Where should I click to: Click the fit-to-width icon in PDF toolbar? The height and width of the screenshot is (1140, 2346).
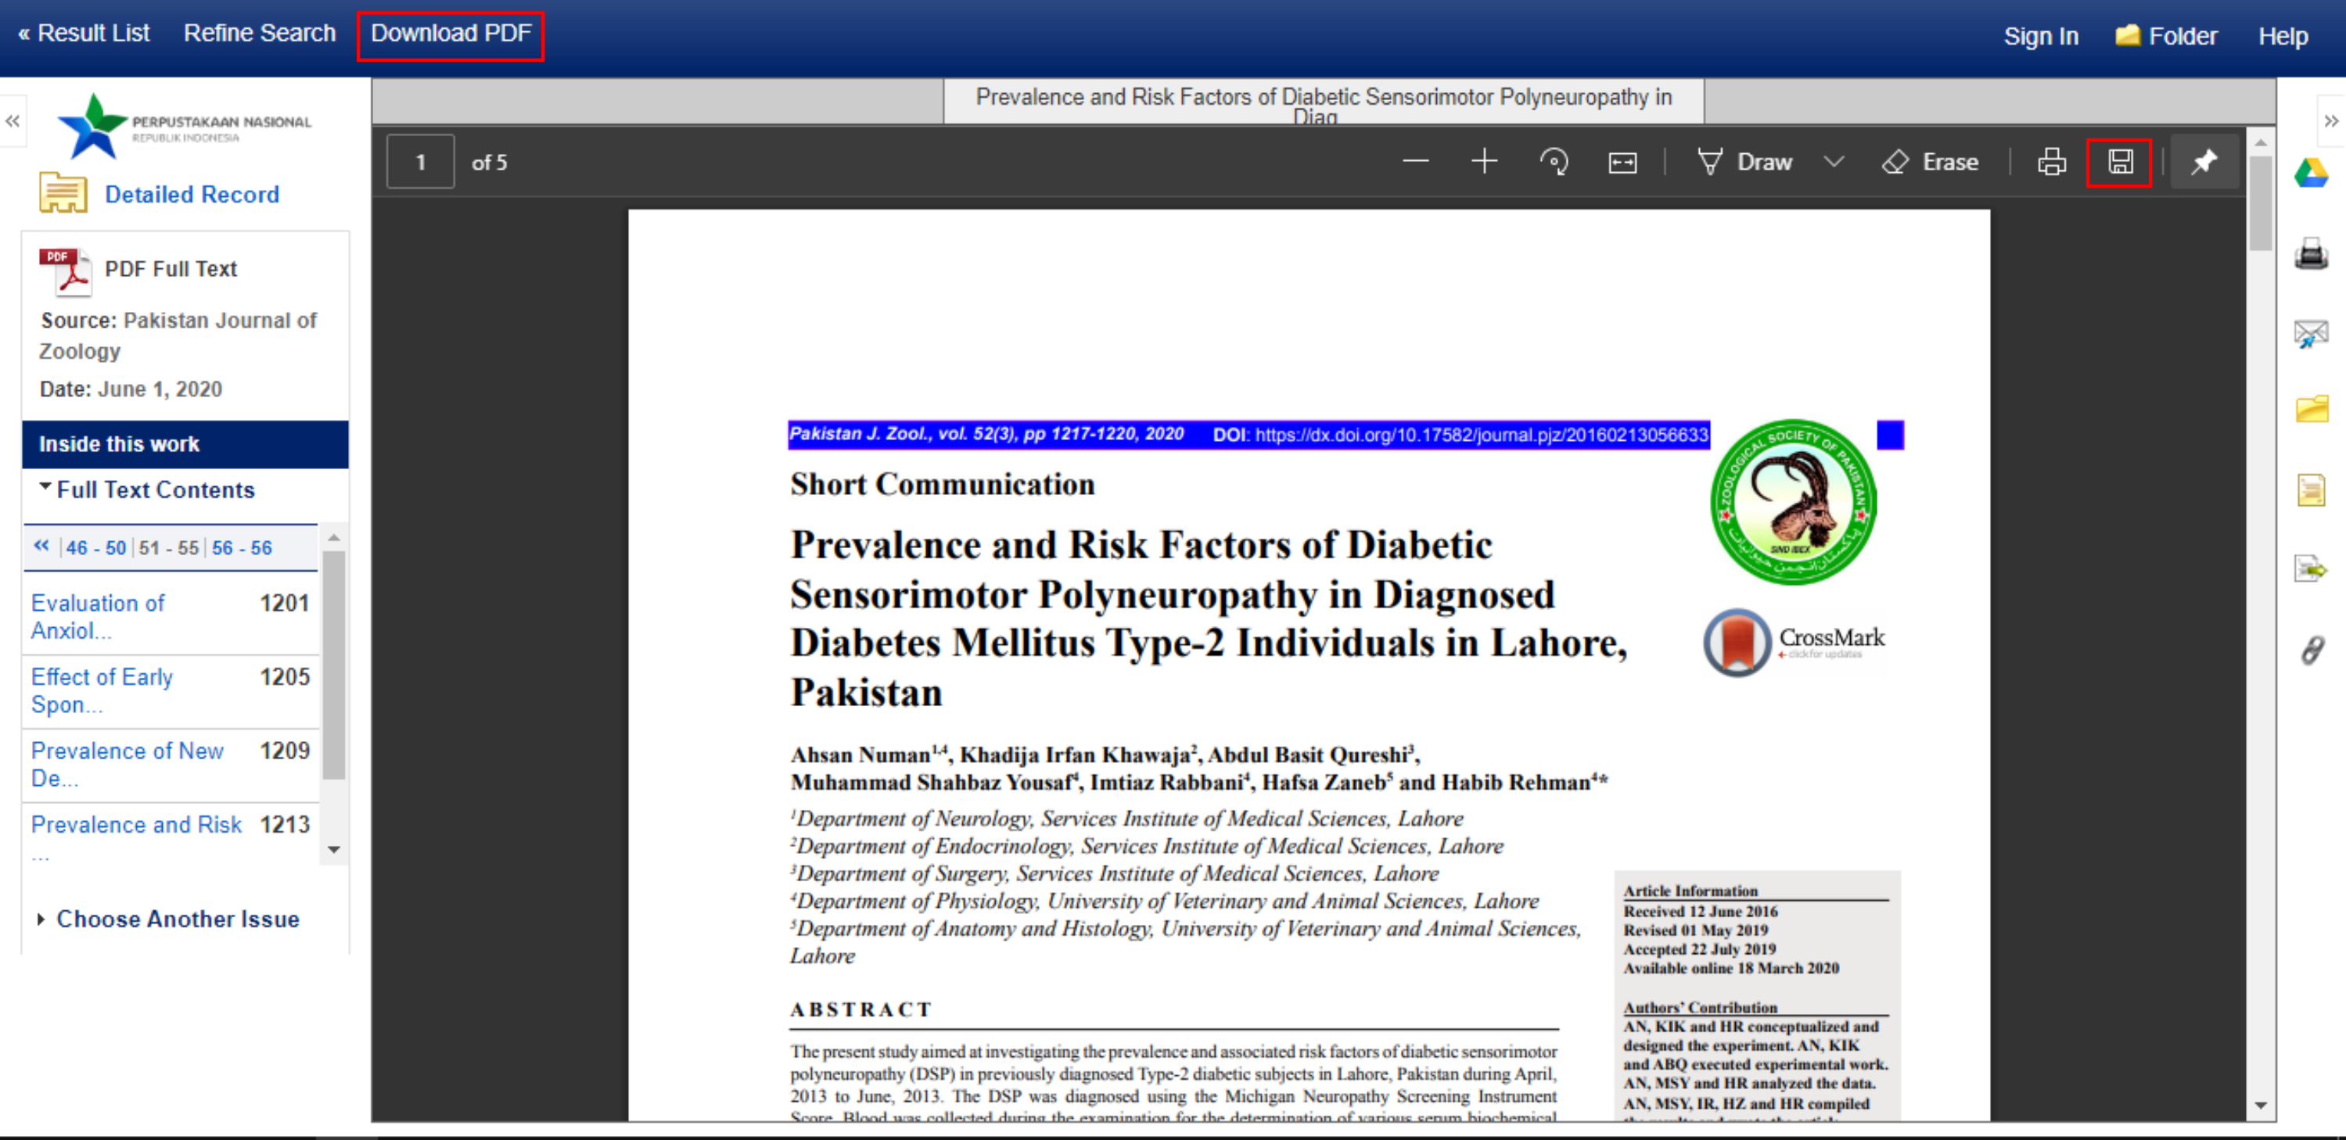tap(1622, 162)
